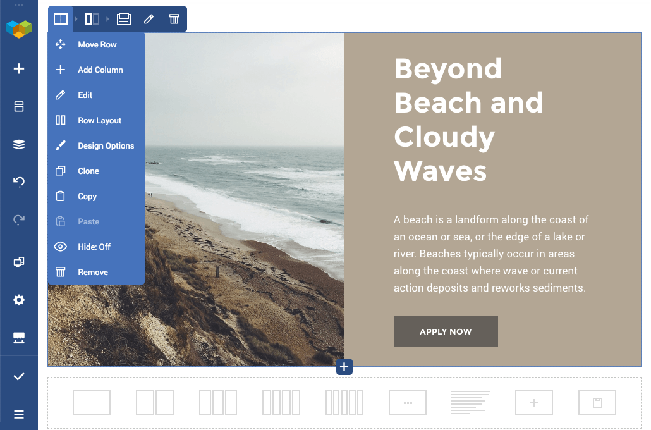Add a text block element

coord(470,403)
